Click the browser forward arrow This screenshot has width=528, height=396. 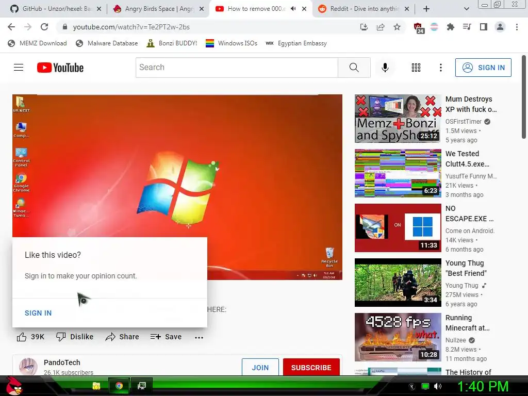coord(28,27)
